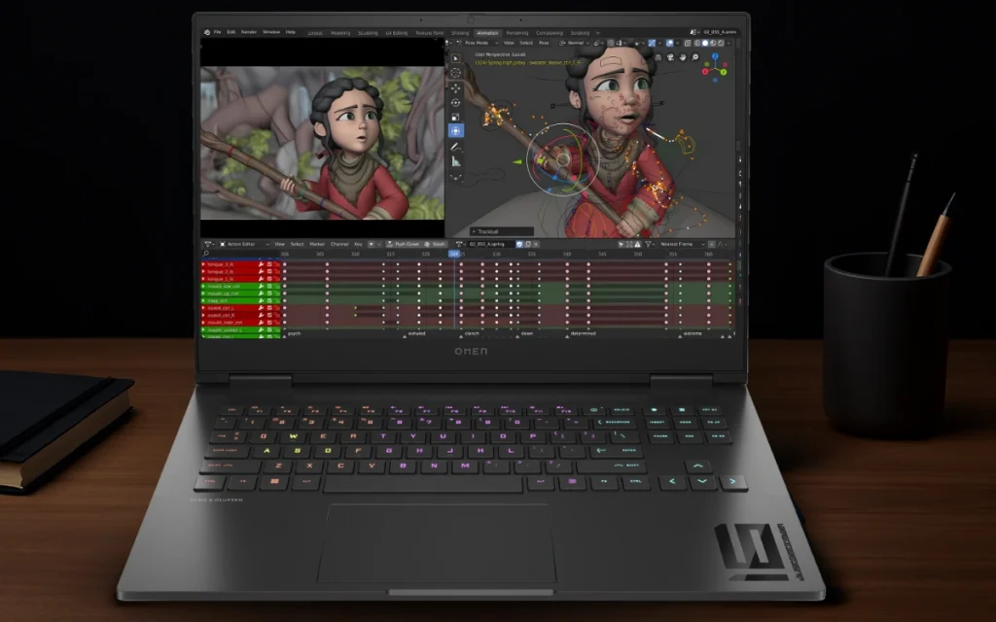Open the Blender logo menu
Viewport: 996px width, 622px height.
coord(207,32)
